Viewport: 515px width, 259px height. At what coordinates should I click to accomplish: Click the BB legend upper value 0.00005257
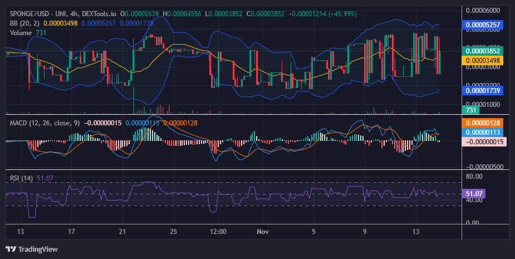pyautogui.click(x=99, y=23)
